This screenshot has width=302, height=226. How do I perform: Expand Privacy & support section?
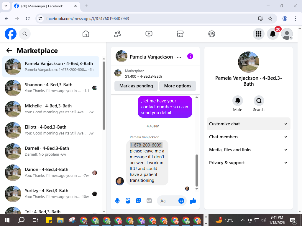(248, 163)
